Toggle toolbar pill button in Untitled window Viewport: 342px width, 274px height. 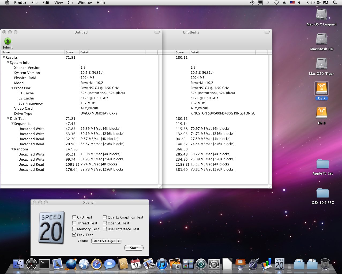[x=157, y=32]
